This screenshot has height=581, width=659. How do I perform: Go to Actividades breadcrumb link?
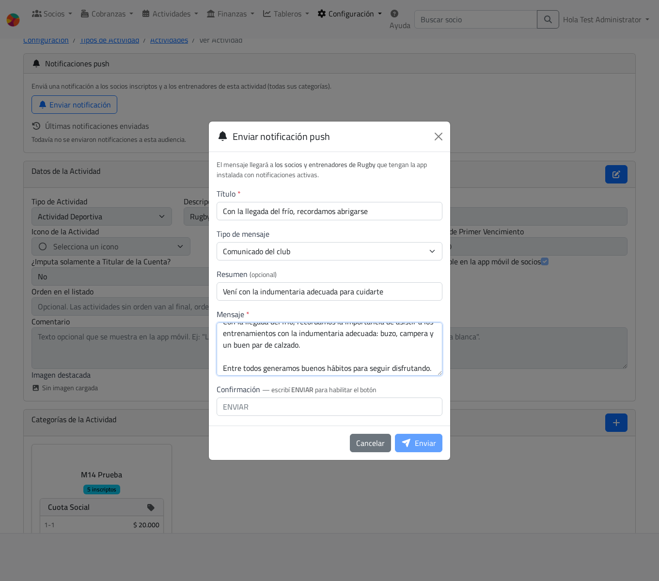point(169,40)
